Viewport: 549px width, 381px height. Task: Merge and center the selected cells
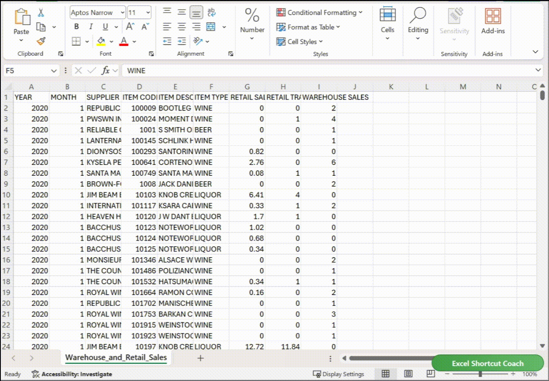pos(211,27)
